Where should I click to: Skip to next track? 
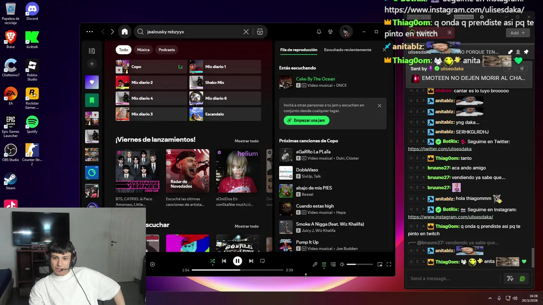click(x=251, y=261)
